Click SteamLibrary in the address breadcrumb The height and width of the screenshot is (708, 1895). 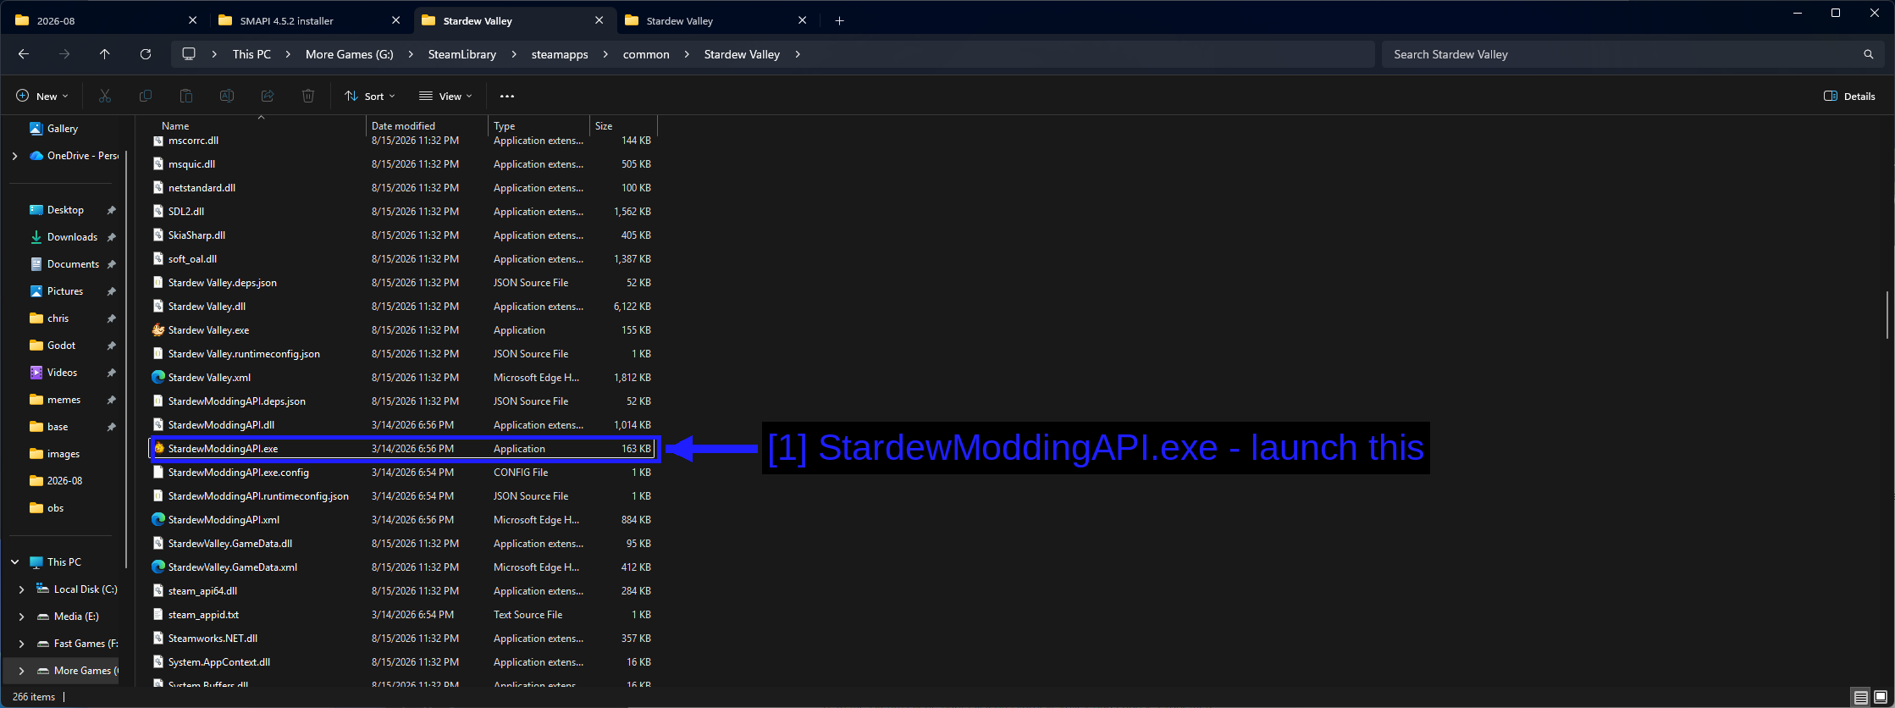(x=462, y=54)
